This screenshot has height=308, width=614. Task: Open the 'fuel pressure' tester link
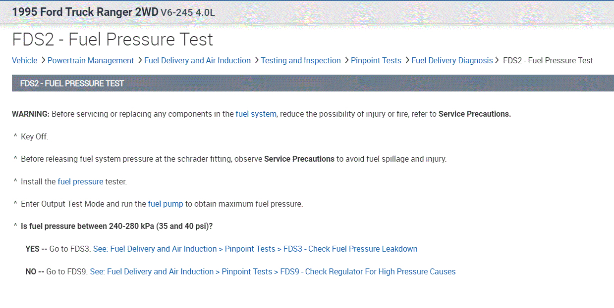(80, 181)
